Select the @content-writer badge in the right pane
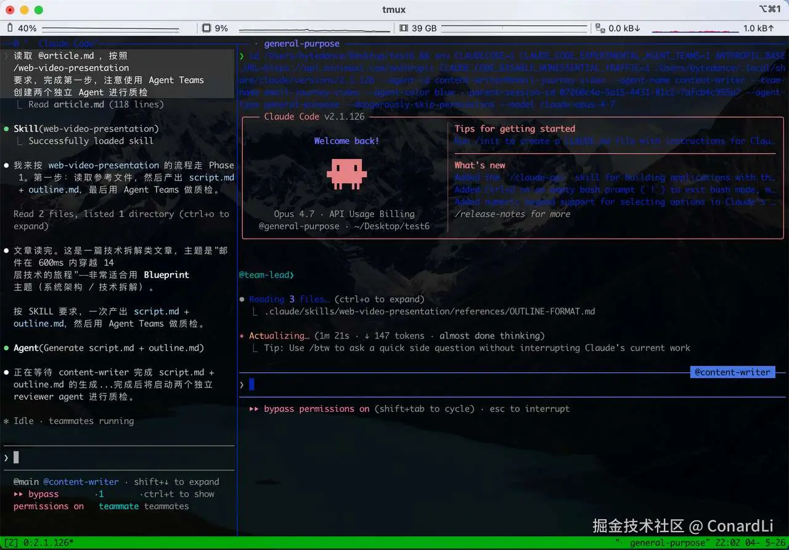This screenshot has height=550, width=789. tap(733, 372)
